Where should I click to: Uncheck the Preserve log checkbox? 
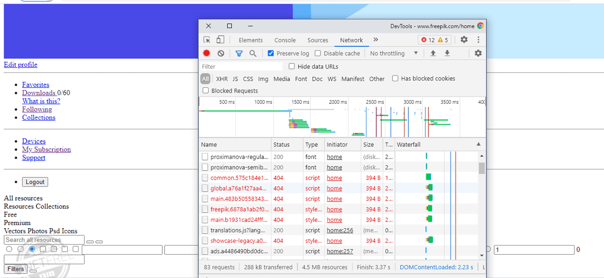coord(271,53)
